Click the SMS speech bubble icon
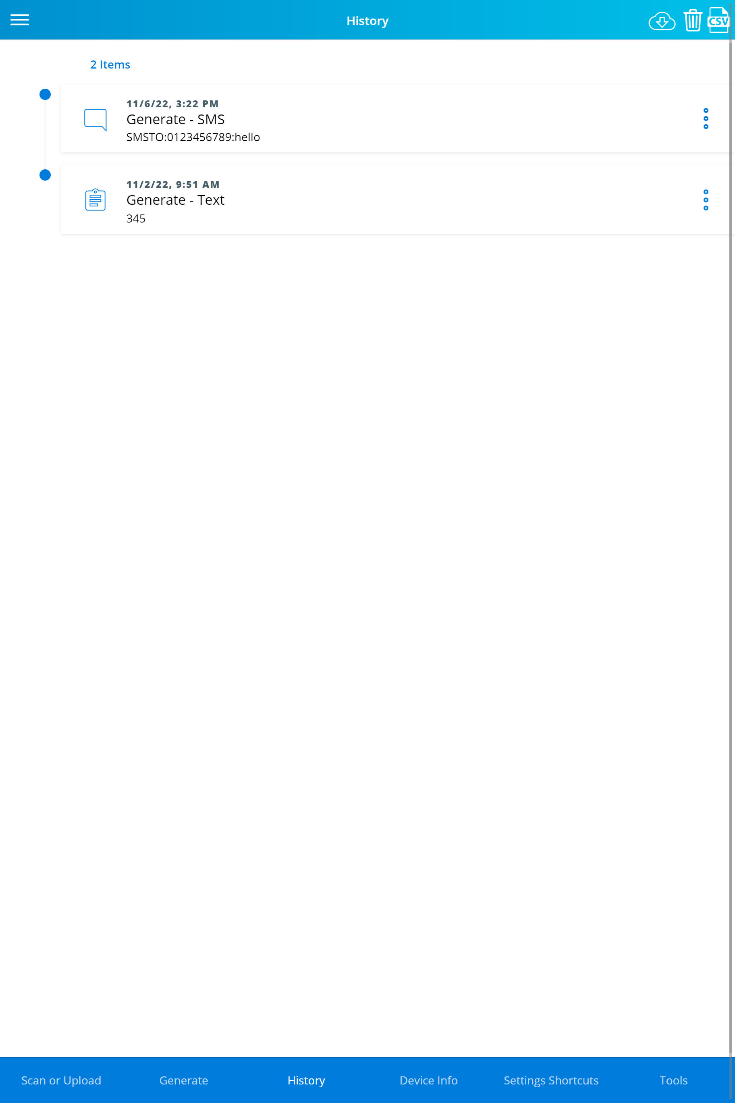 click(95, 120)
